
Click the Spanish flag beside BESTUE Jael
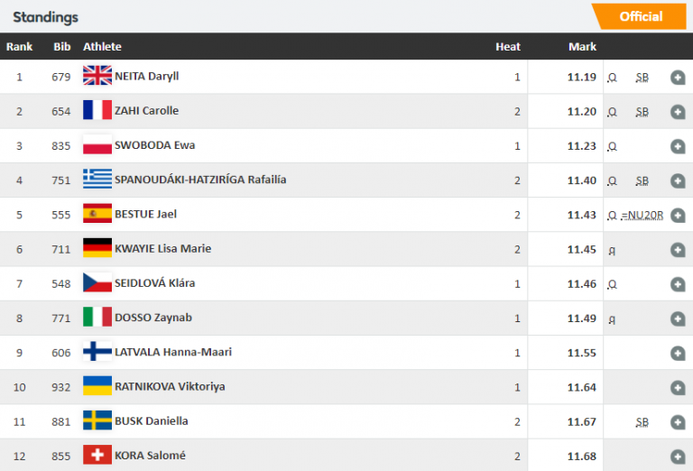pos(97,214)
